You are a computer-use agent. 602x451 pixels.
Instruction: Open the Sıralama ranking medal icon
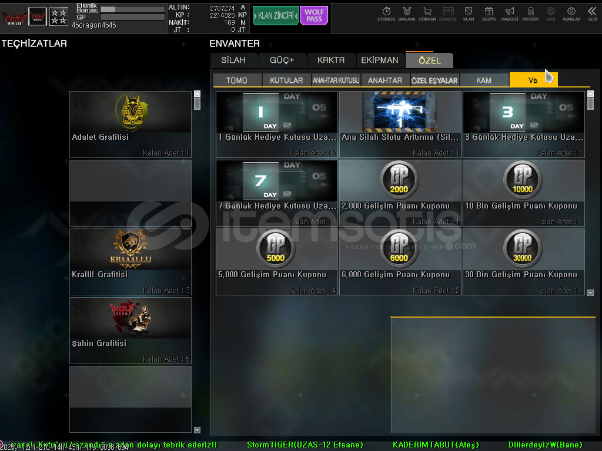point(406,14)
